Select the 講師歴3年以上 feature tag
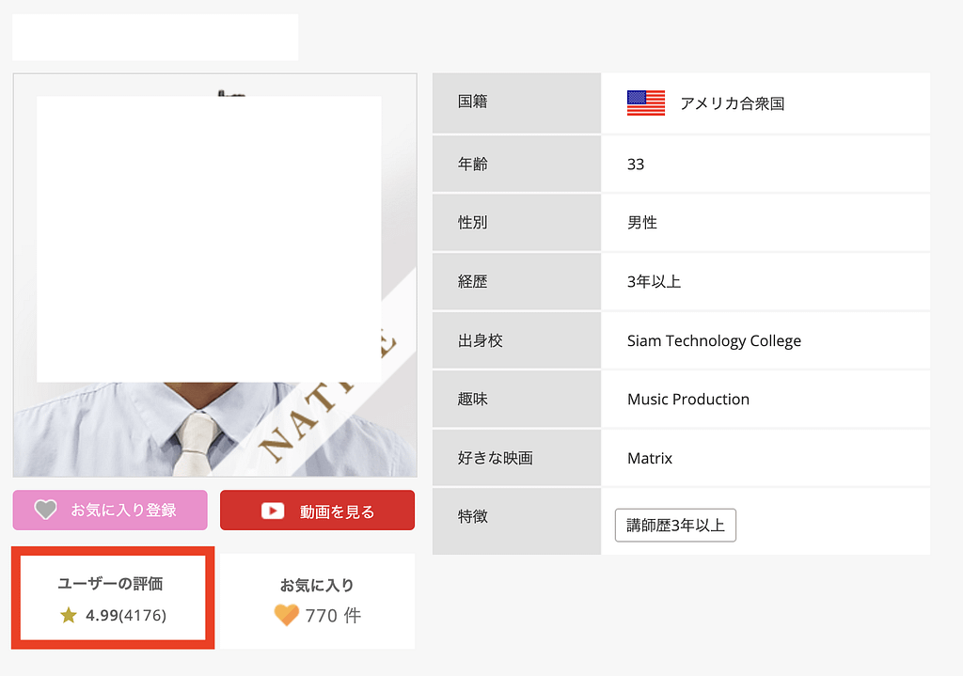The image size is (963, 676). (675, 525)
